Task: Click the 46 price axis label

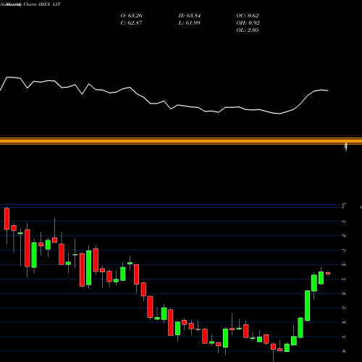Action: [344, 322]
